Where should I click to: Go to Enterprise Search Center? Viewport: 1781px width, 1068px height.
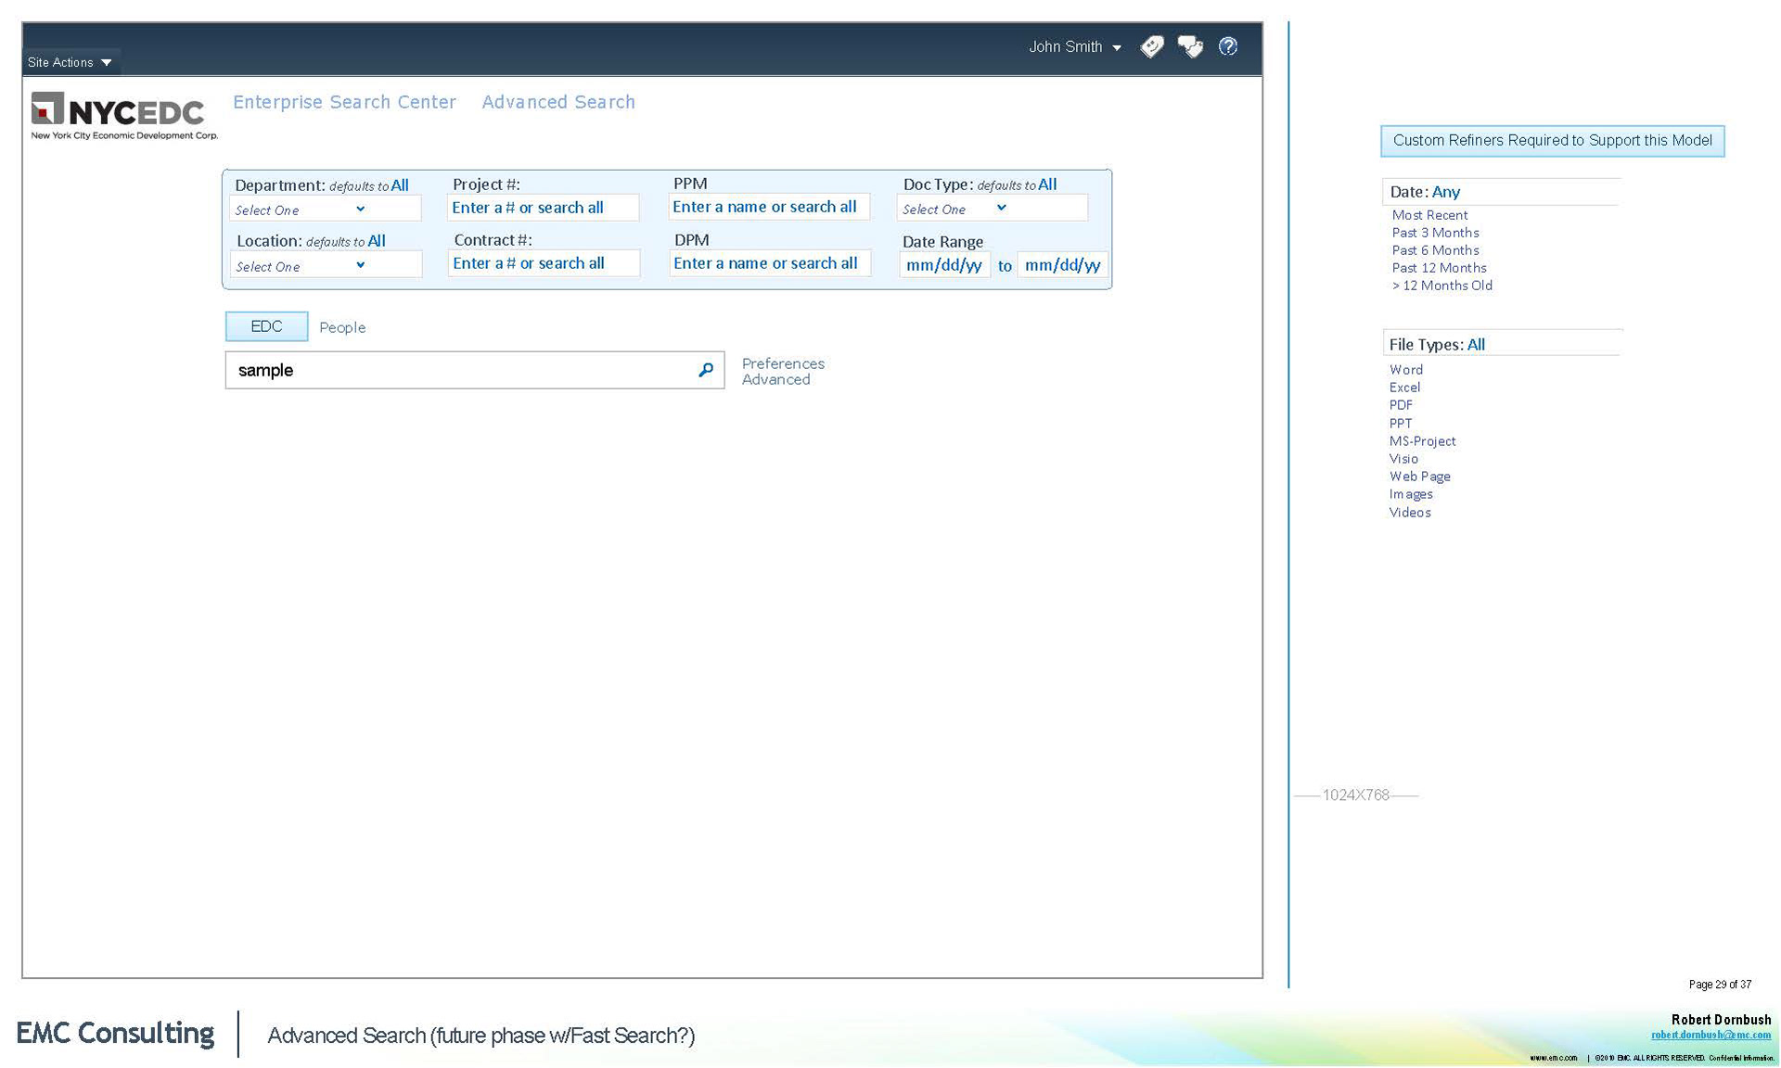344,102
